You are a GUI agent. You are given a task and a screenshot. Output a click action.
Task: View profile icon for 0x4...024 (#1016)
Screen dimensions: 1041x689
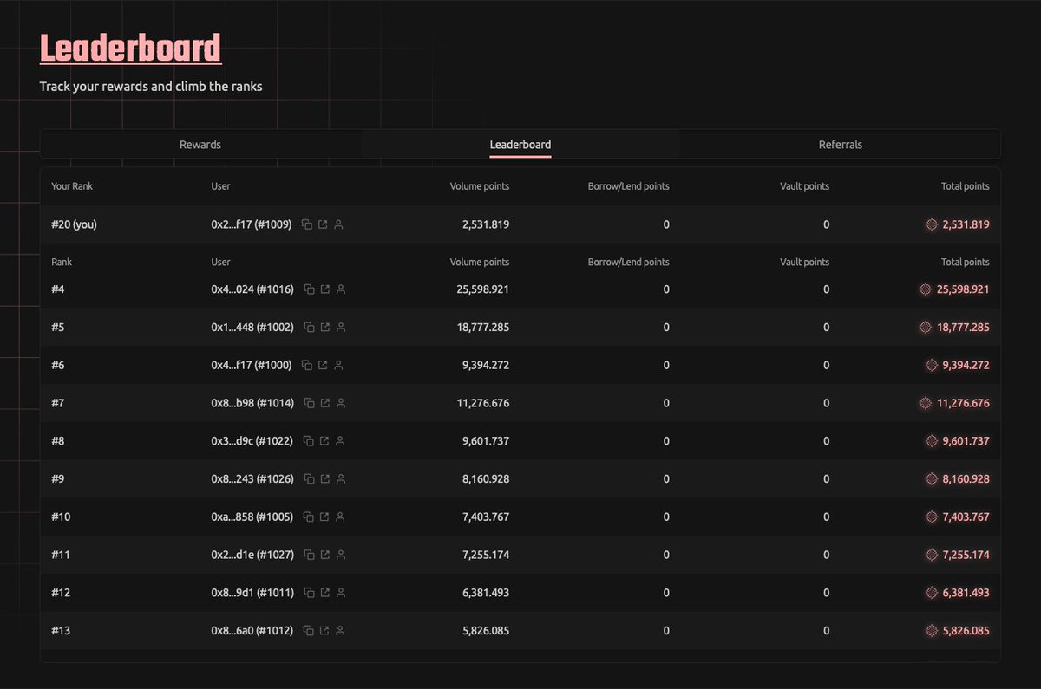tap(340, 289)
